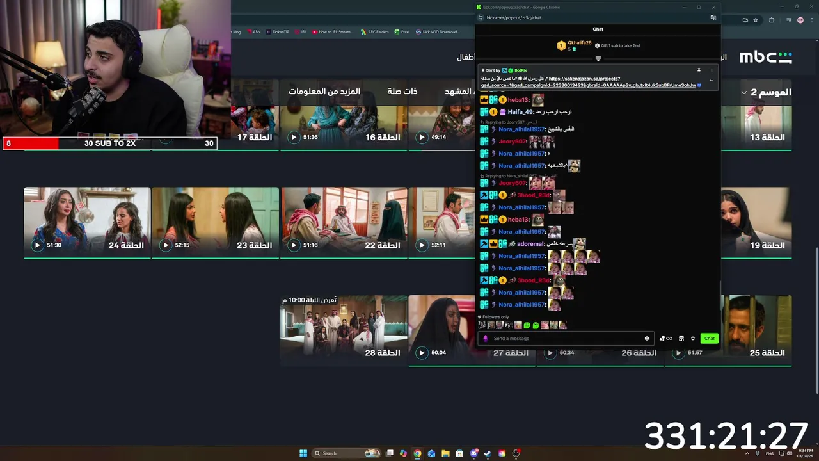The image size is (819, 461).
Task: Click the taskbar Search box
Action: click(x=346, y=453)
